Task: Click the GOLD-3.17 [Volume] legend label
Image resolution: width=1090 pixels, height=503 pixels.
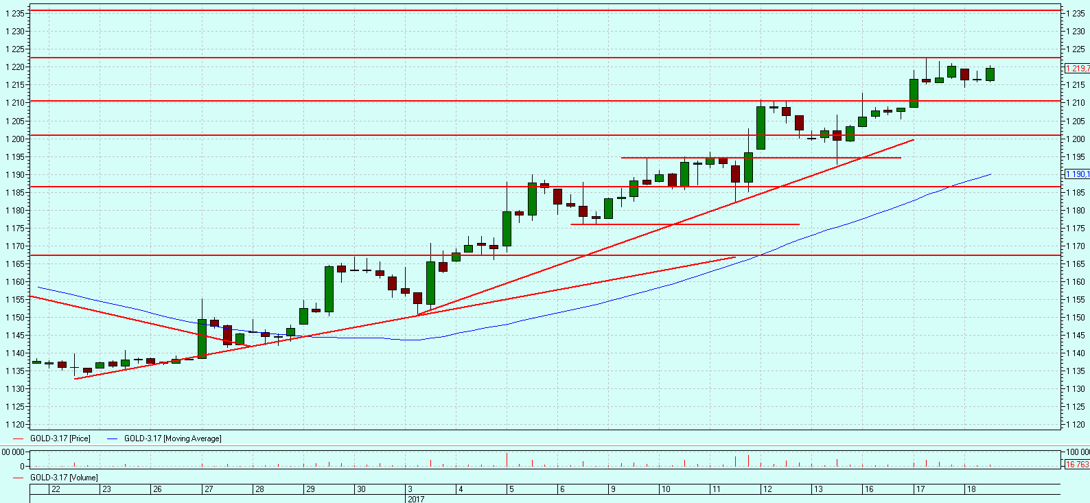Action: (64, 478)
